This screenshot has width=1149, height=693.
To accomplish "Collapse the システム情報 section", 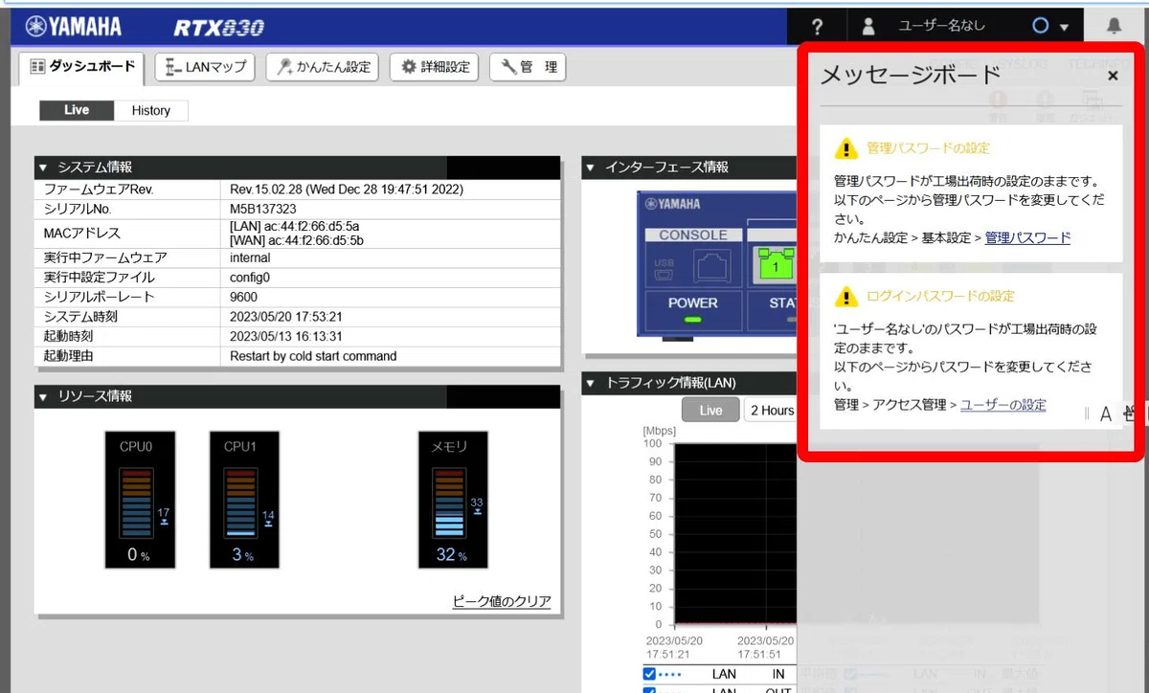I will 42,168.
